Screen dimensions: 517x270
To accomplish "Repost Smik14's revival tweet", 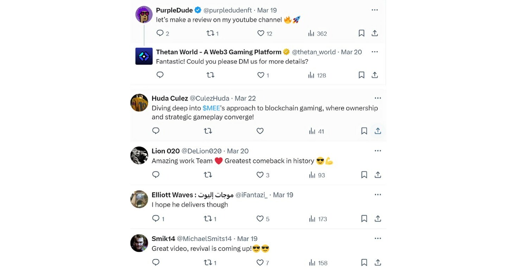I will 208,263.
